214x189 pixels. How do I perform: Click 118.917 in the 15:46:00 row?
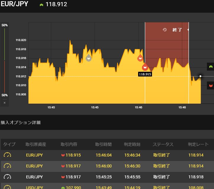tap(73, 166)
